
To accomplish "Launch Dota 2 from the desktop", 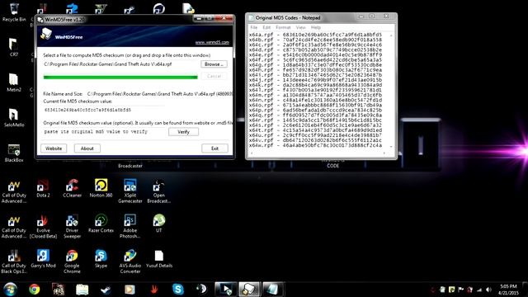I will (43, 188).
